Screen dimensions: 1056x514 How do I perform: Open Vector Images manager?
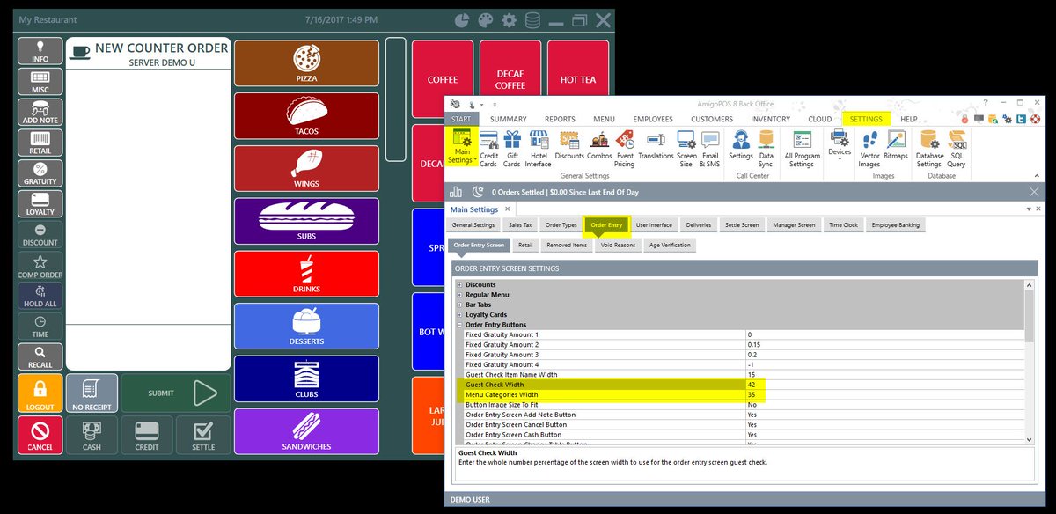coord(869,148)
